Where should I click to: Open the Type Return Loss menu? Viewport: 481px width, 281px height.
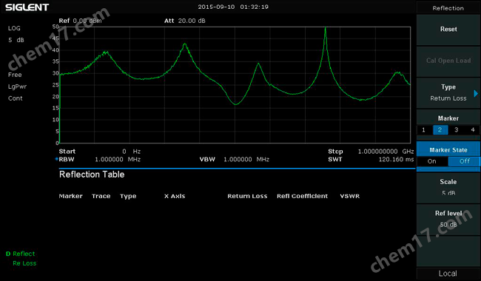tap(448, 93)
